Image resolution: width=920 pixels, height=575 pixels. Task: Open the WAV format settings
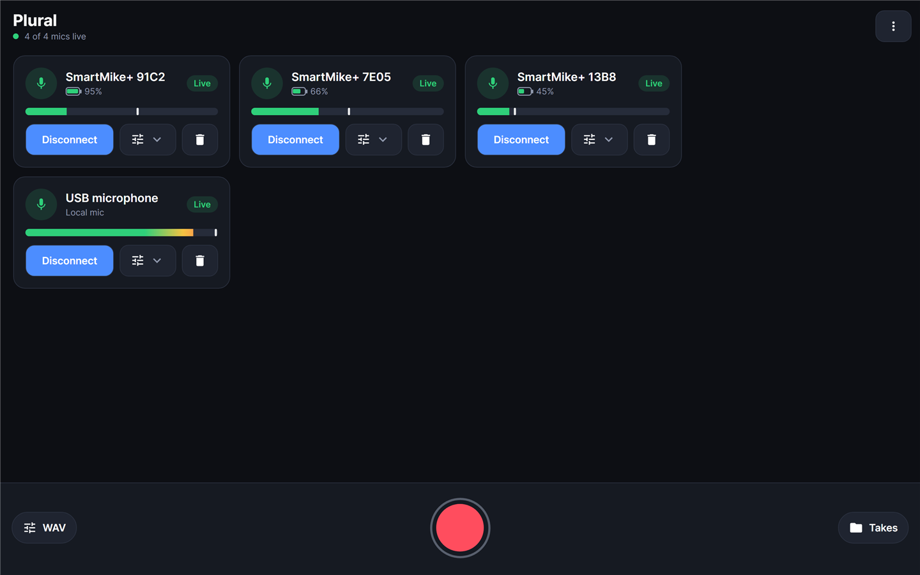[x=44, y=528]
